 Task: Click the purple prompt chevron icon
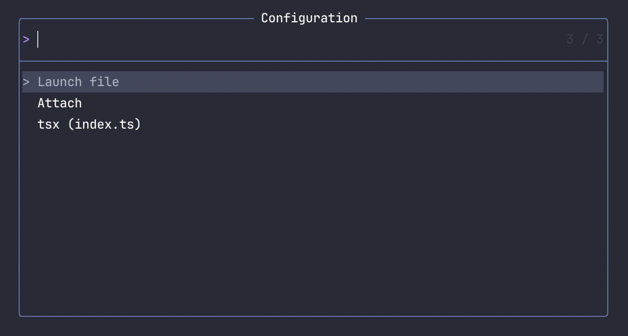click(x=26, y=39)
